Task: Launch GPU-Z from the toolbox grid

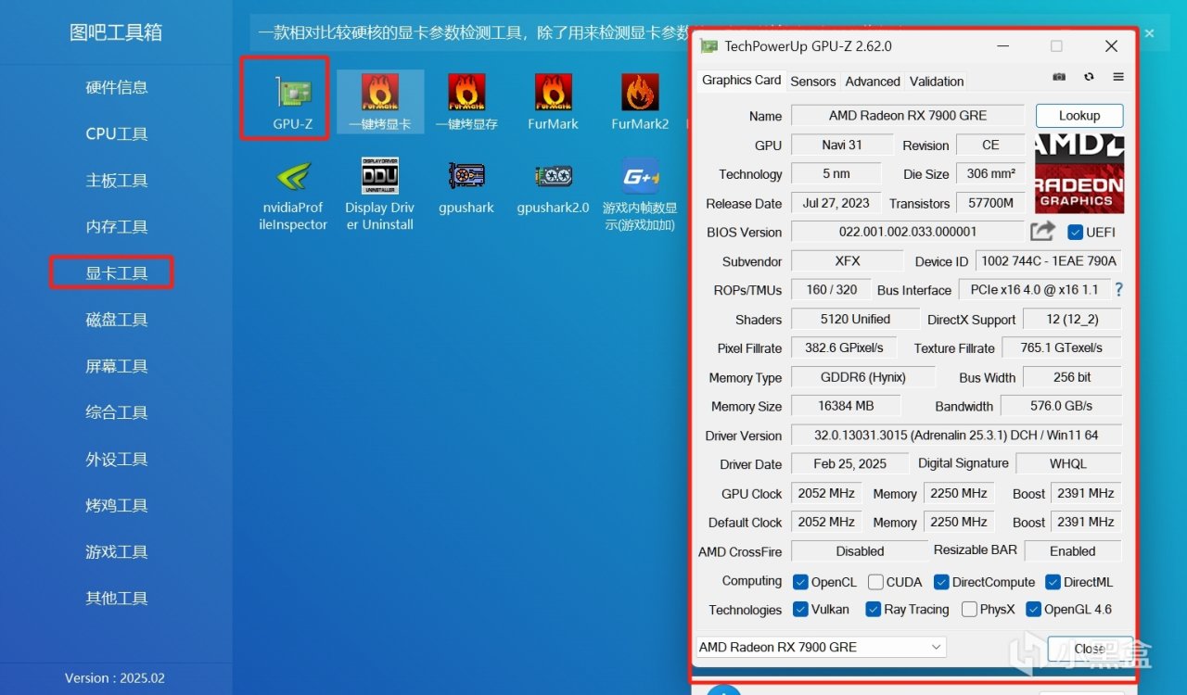Action: point(293,101)
